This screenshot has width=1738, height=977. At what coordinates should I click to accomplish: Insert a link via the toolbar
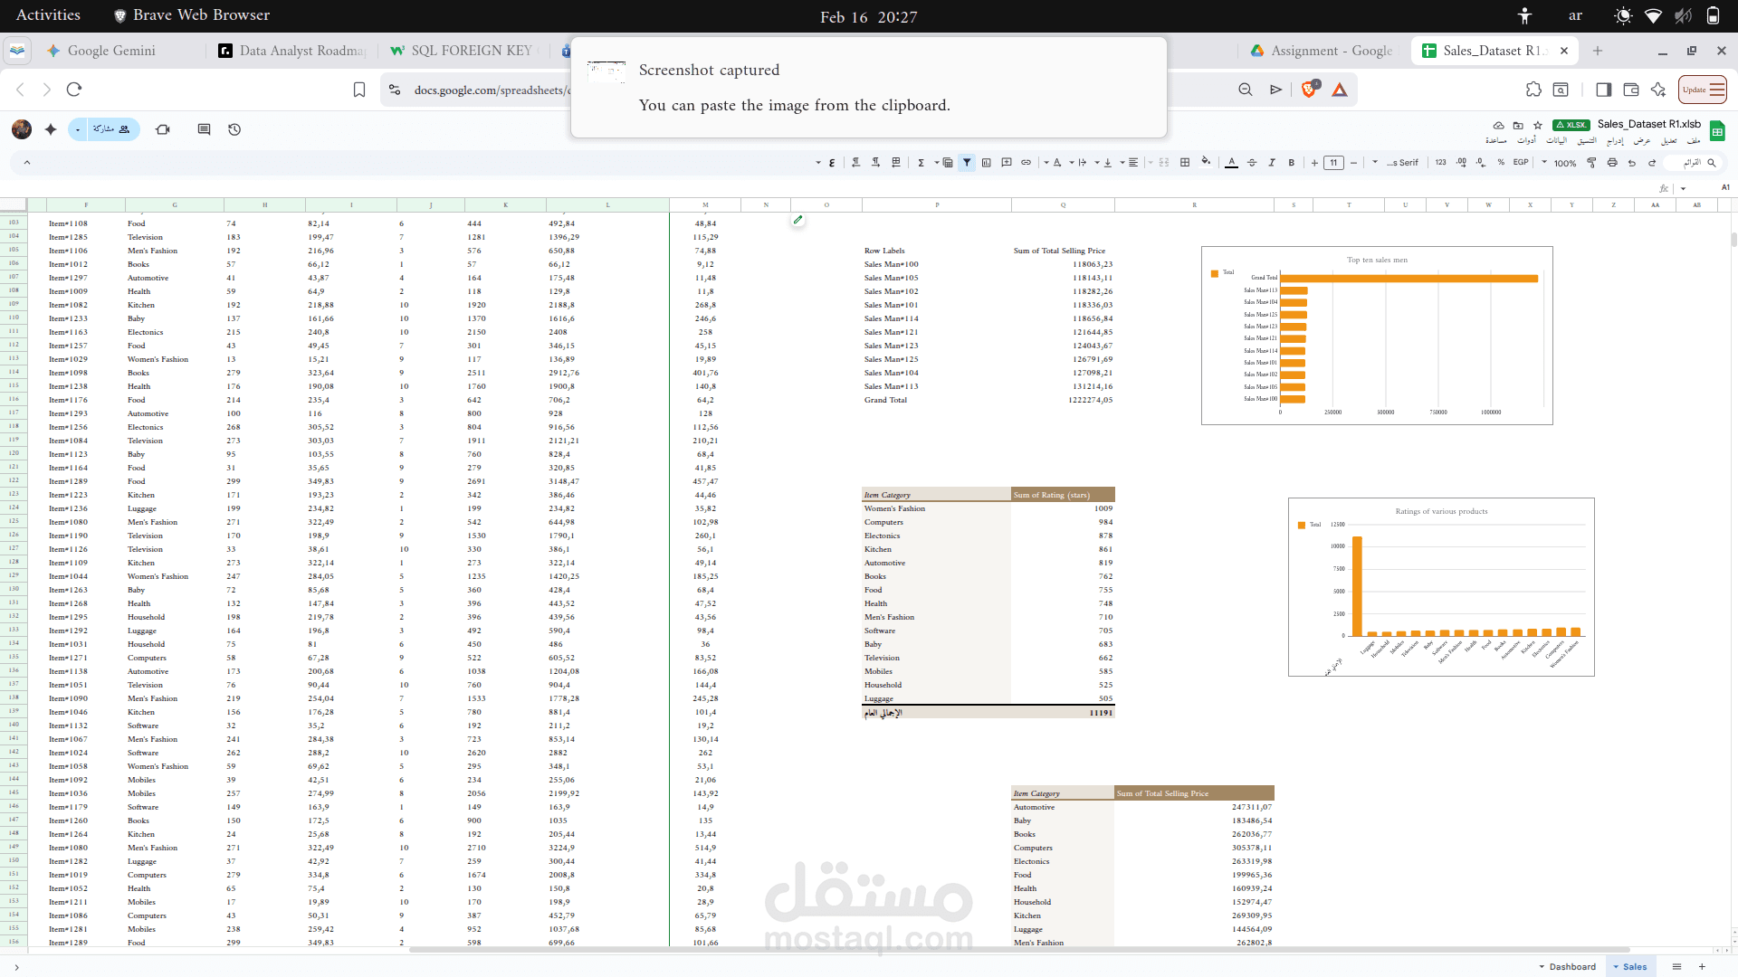coord(1027,163)
